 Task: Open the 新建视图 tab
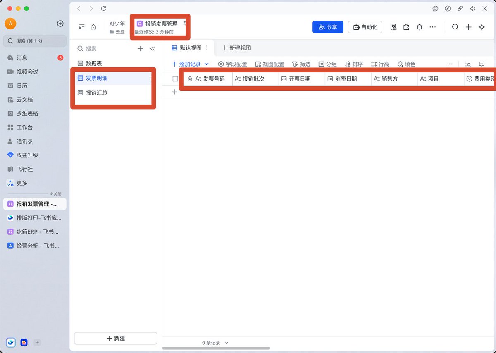click(x=236, y=48)
